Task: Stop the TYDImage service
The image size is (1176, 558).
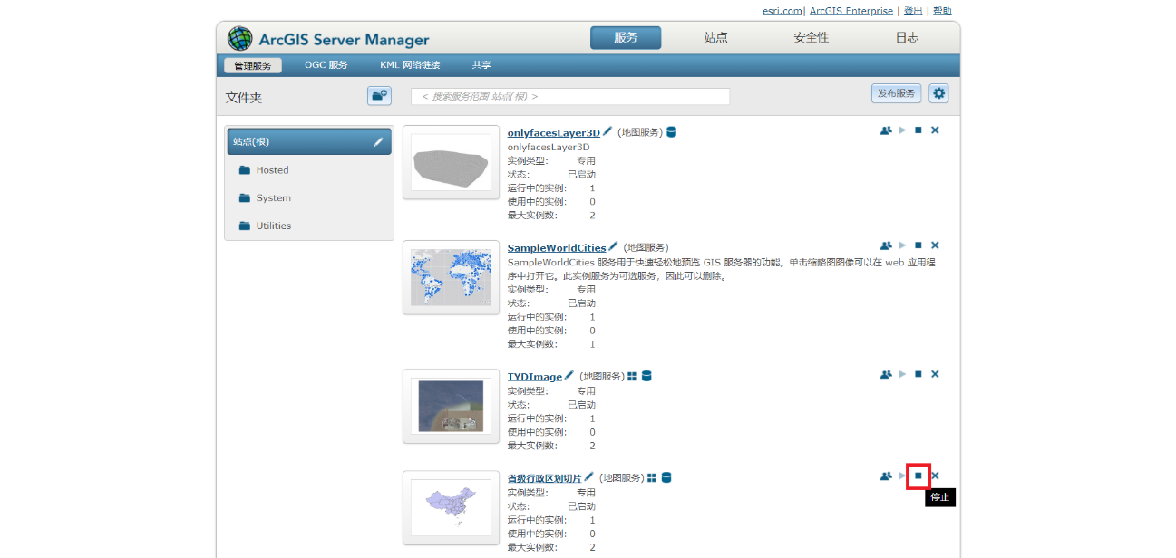Action: [x=918, y=374]
